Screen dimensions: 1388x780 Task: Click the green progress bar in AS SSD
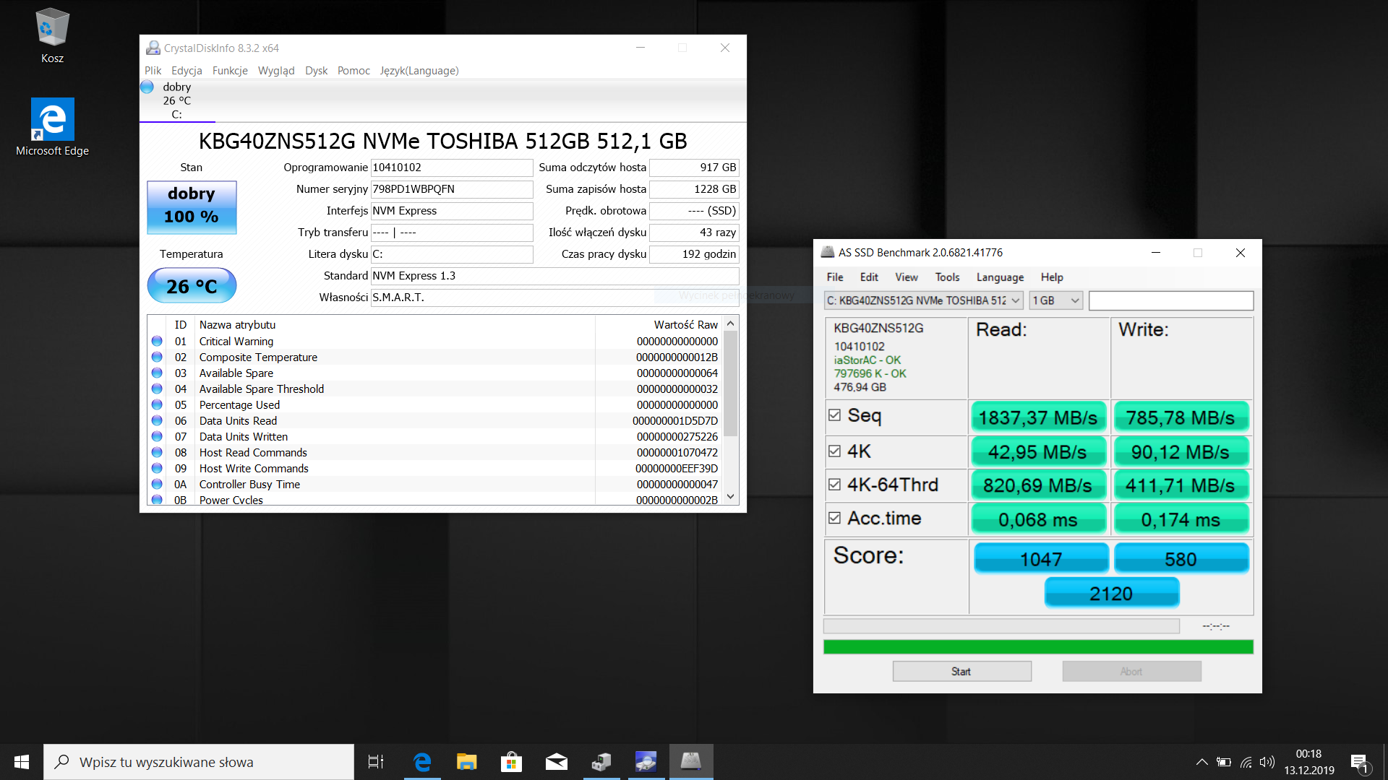pyautogui.click(x=1037, y=646)
